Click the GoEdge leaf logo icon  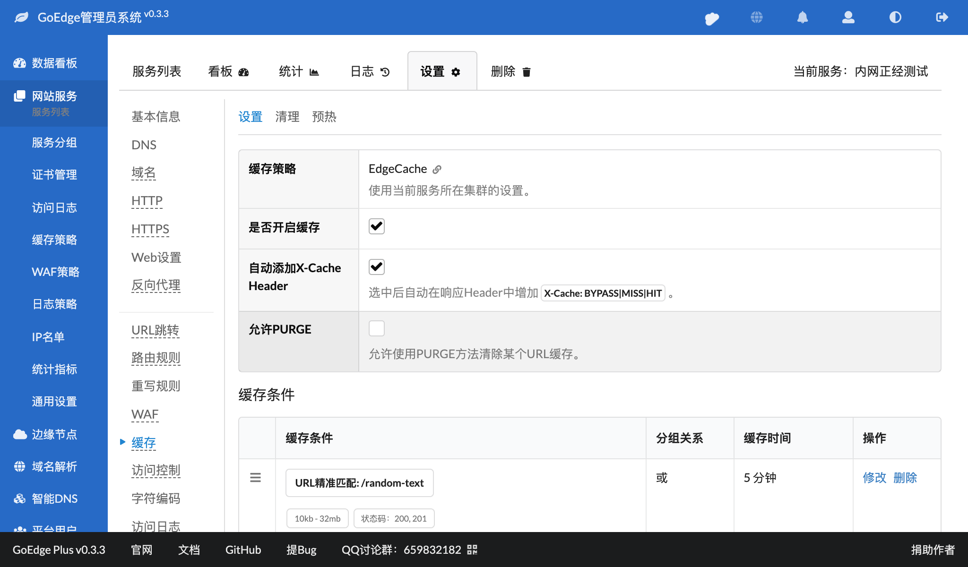(21, 17)
